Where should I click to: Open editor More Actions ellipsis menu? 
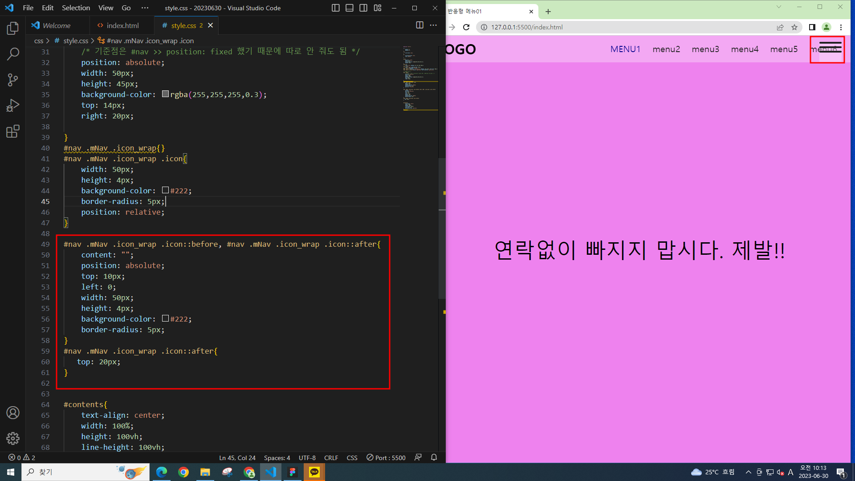(x=433, y=25)
